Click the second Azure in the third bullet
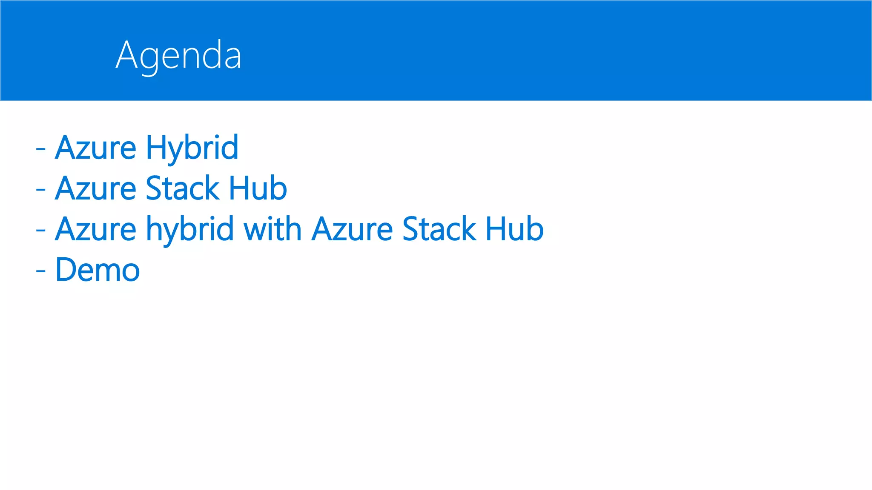The image size is (872, 490). 352,229
